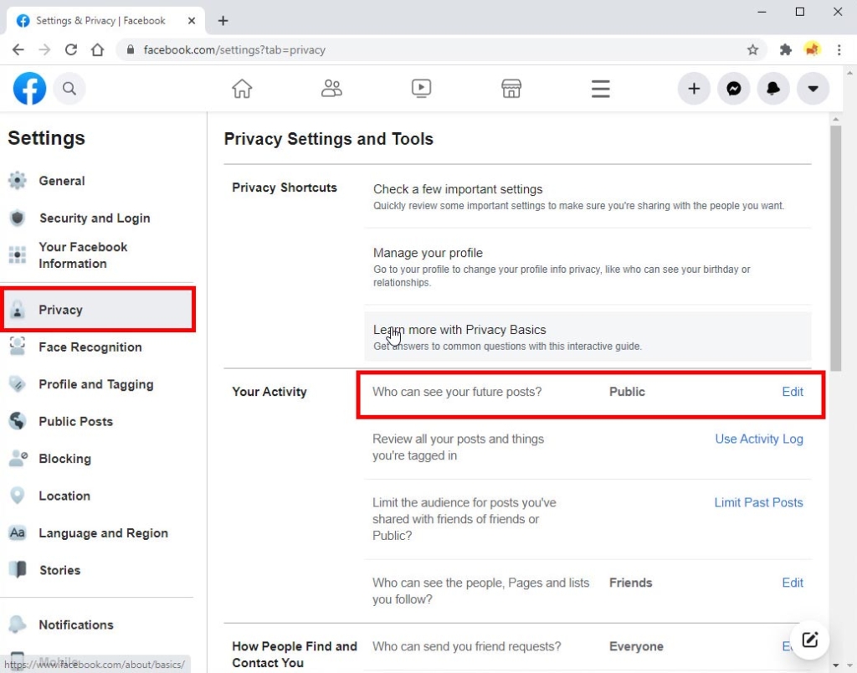The height and width of the screenshot is (673, 857).
Task: Open the account dropdown caret
Action: coord(813,88)
